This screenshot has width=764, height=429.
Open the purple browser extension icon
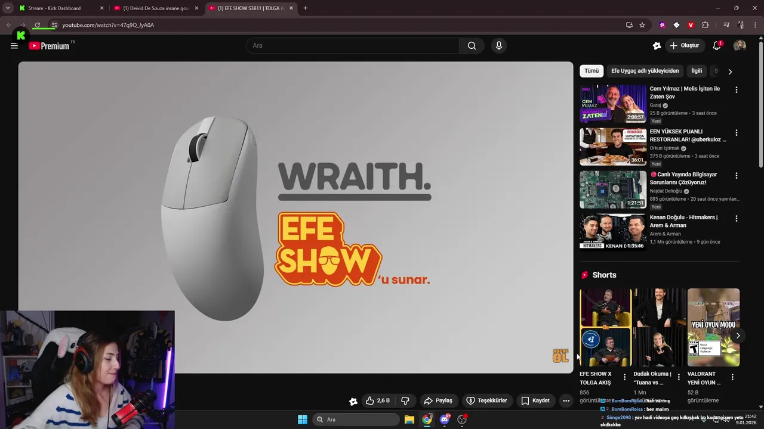(x=662, y=25)
